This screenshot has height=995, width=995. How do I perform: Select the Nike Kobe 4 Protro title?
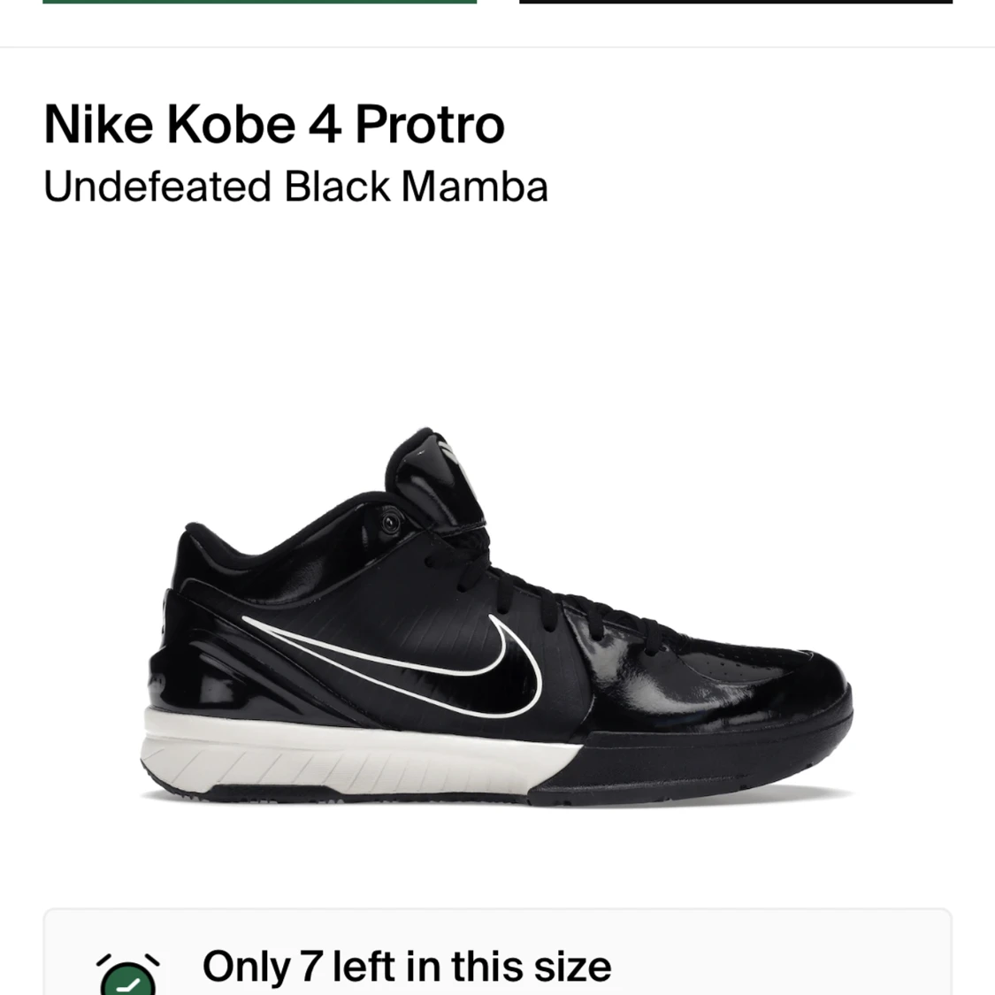[272, 124]
